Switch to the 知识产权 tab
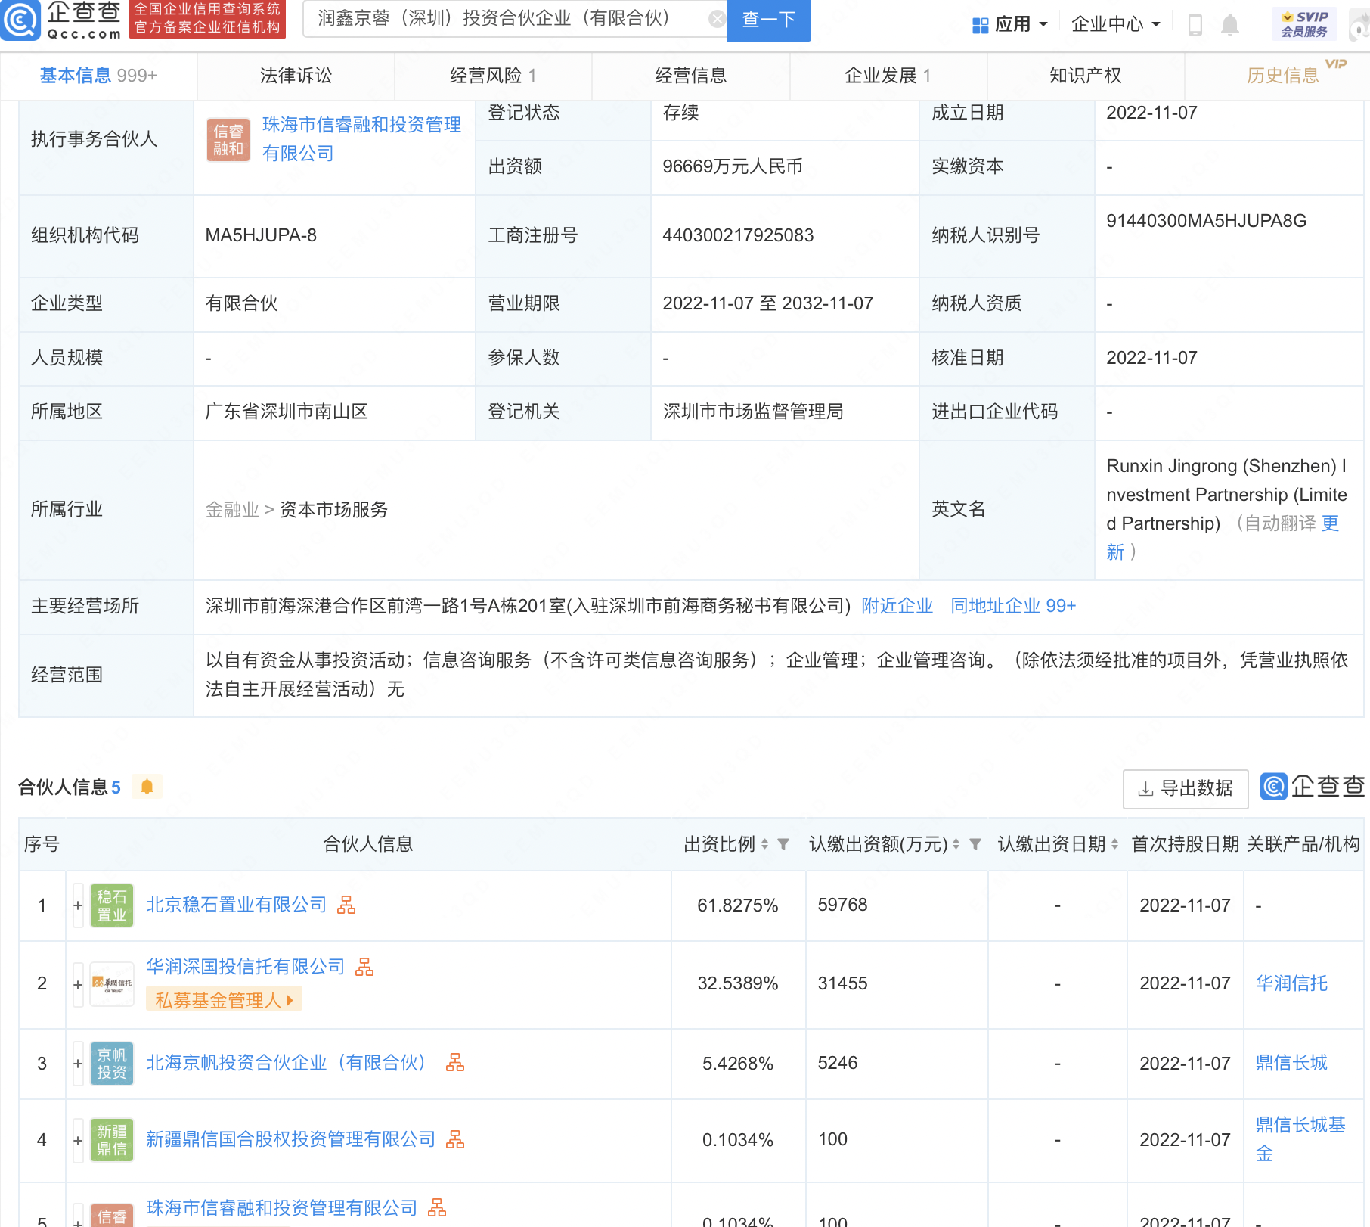This screenshot has height=1227, width=1370. (1085, 76)
